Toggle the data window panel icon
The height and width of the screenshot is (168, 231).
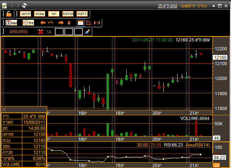point(80,23)
